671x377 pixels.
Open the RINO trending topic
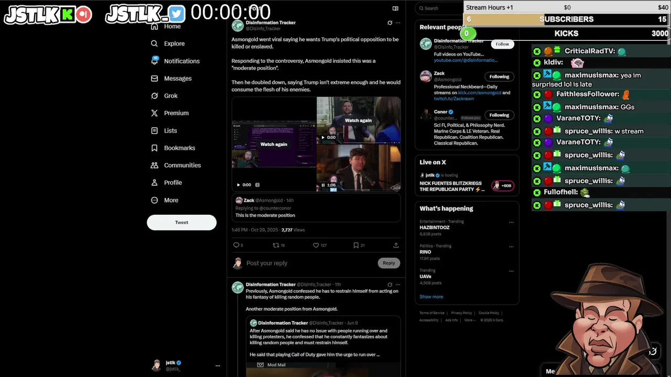pyautogui.click(x=425, y=252)
